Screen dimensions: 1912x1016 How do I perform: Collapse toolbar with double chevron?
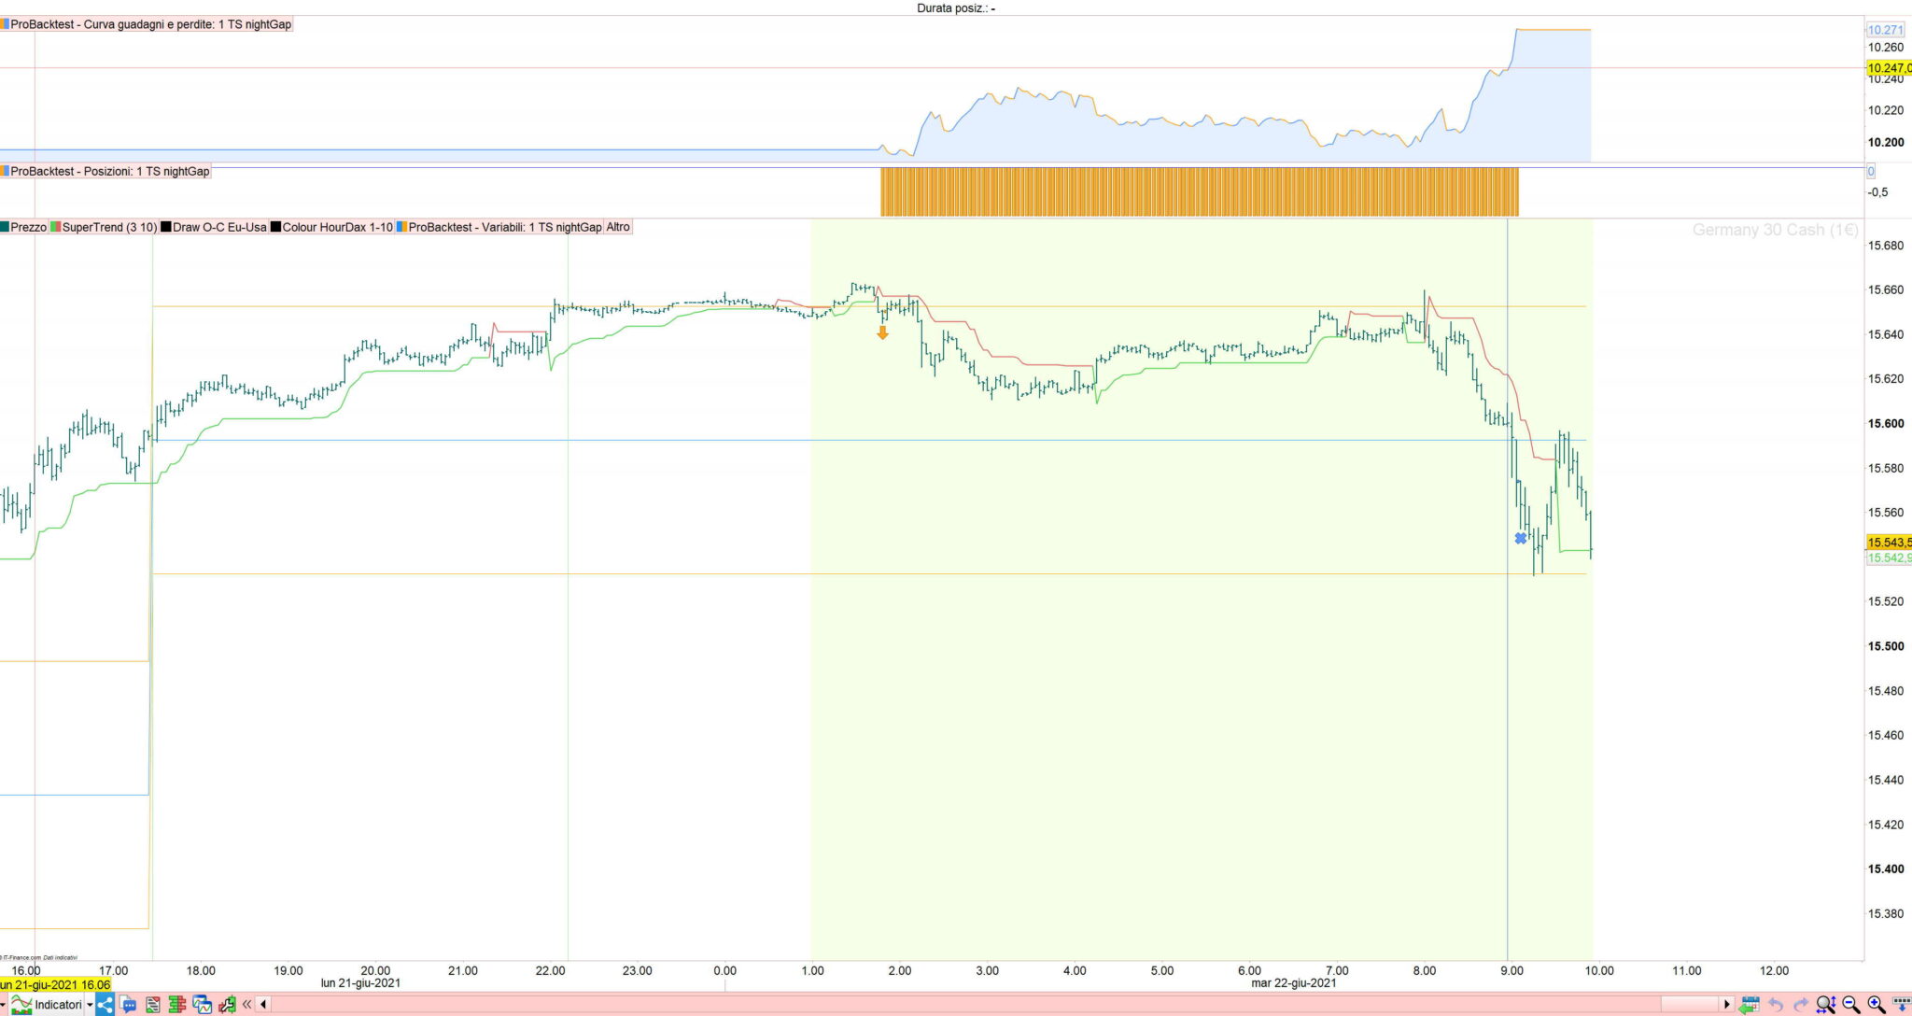(247, 1005)
